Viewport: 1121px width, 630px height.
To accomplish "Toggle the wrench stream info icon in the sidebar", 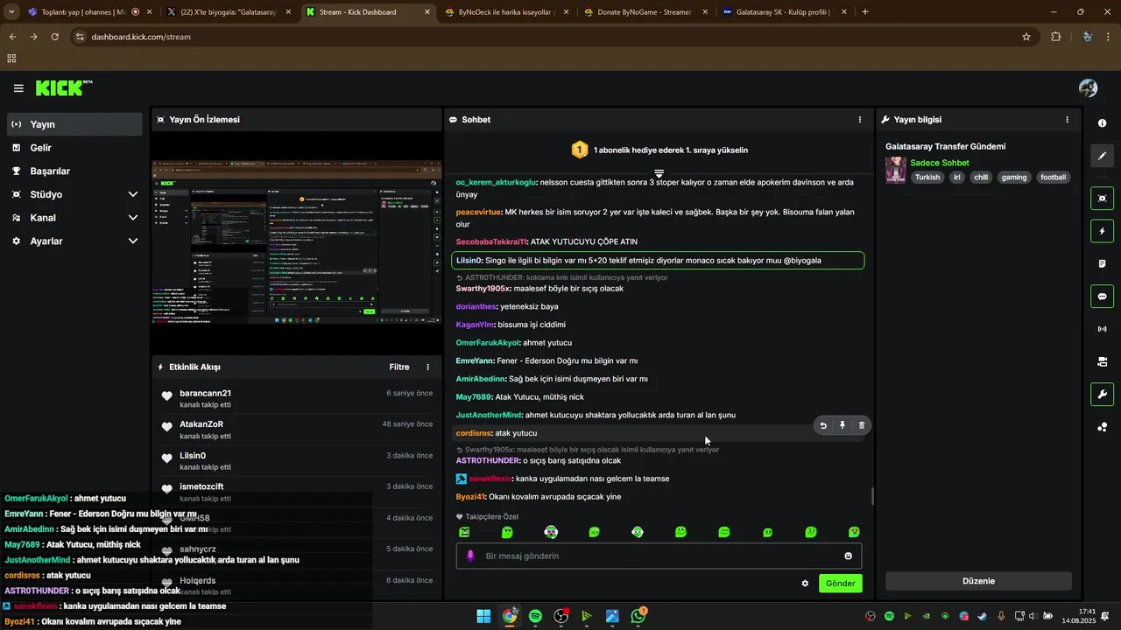I will 1102,394.
